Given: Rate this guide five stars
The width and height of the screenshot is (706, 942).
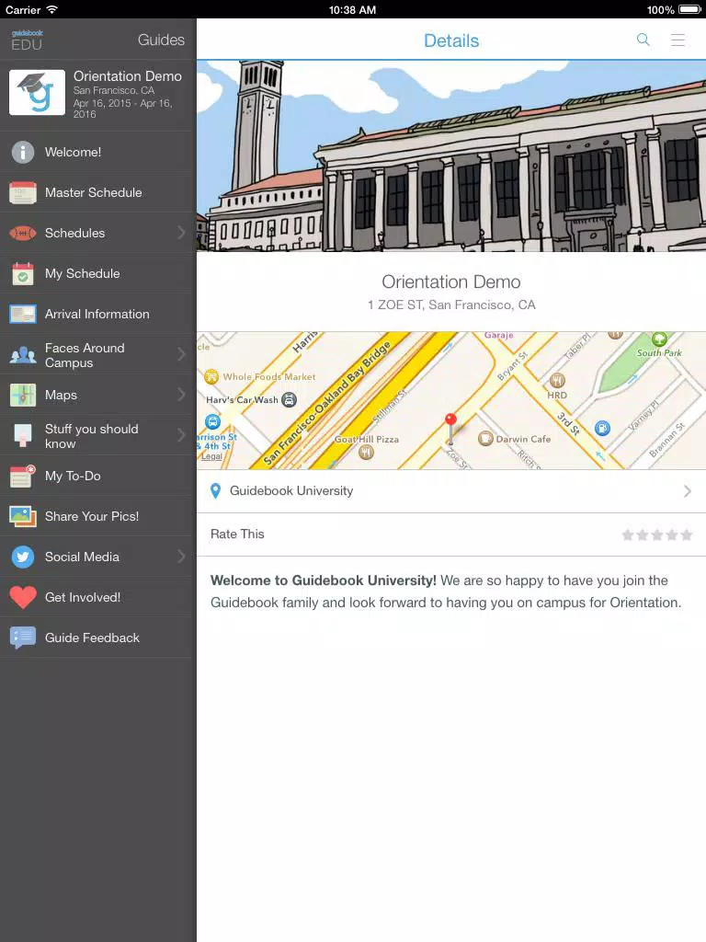Looking at the screenshot, I should [686, 534].
